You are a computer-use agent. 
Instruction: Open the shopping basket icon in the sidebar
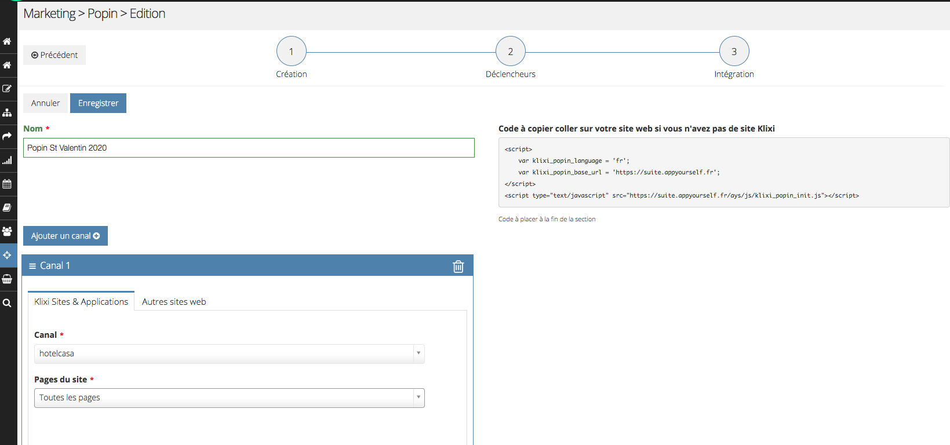click(7, 279)
